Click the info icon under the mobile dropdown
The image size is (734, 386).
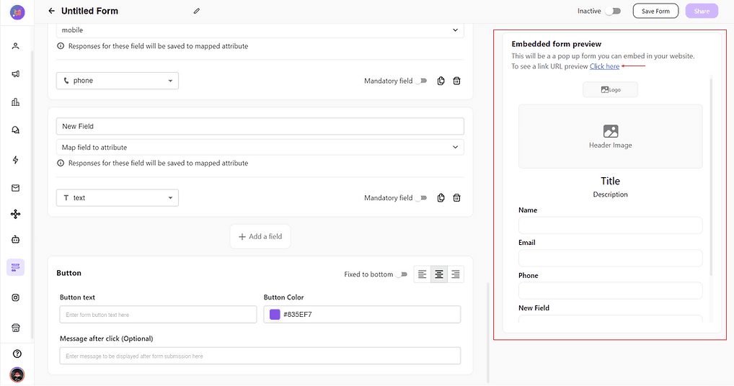[61, 46]
